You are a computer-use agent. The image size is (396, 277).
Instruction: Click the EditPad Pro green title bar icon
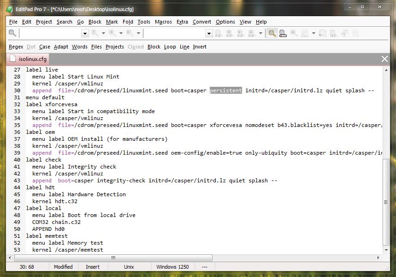(x=10, y=9)
